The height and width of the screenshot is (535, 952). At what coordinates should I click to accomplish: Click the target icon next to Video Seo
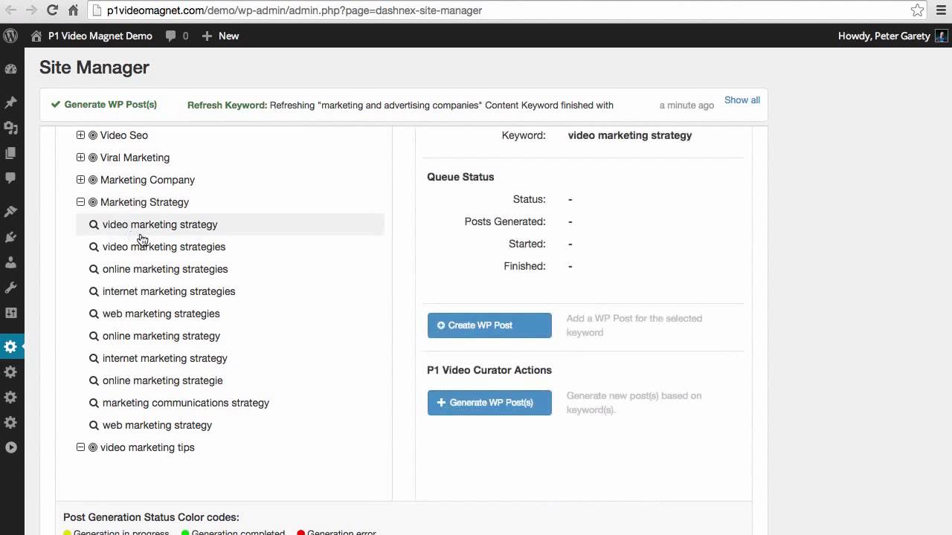pos(93,135)
